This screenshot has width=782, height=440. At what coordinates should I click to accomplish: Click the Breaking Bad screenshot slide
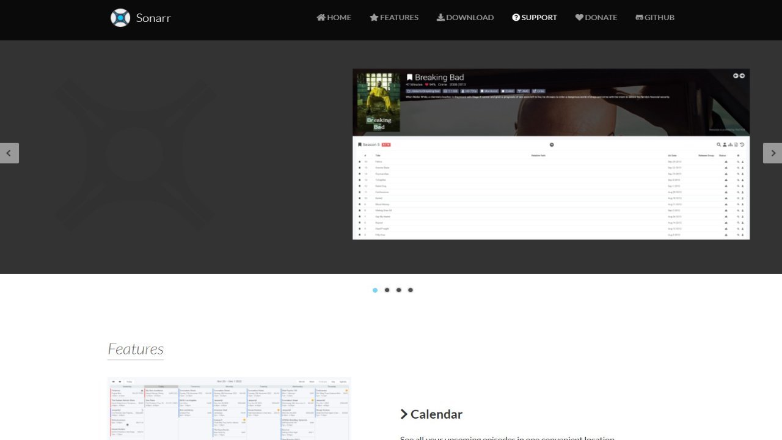pos(551,154)
